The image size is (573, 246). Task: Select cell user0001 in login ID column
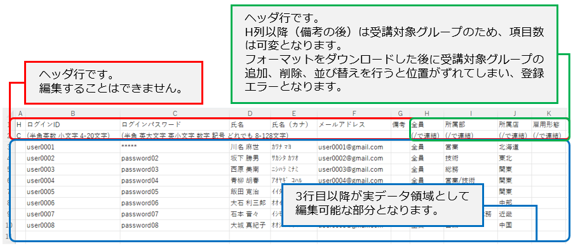pos(72,147)
